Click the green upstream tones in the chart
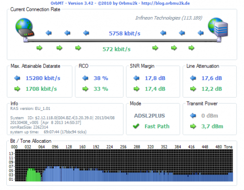 [34, 175]
